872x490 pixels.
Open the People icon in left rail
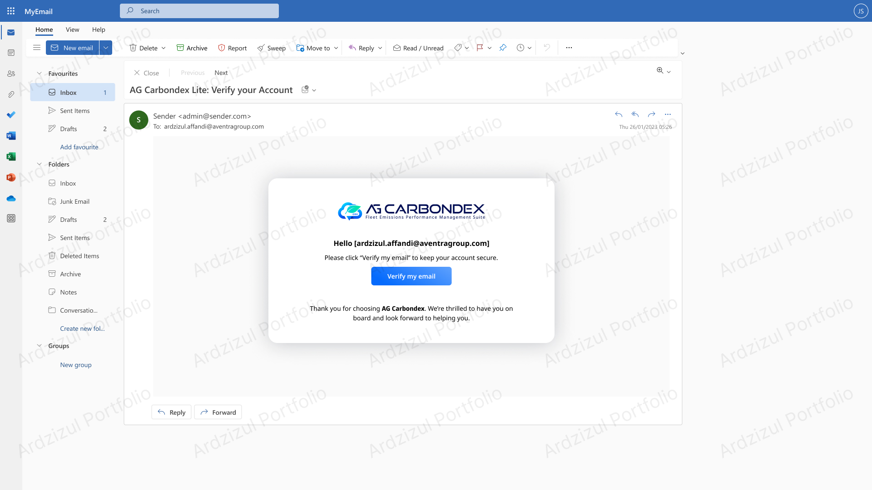[11, 73]
